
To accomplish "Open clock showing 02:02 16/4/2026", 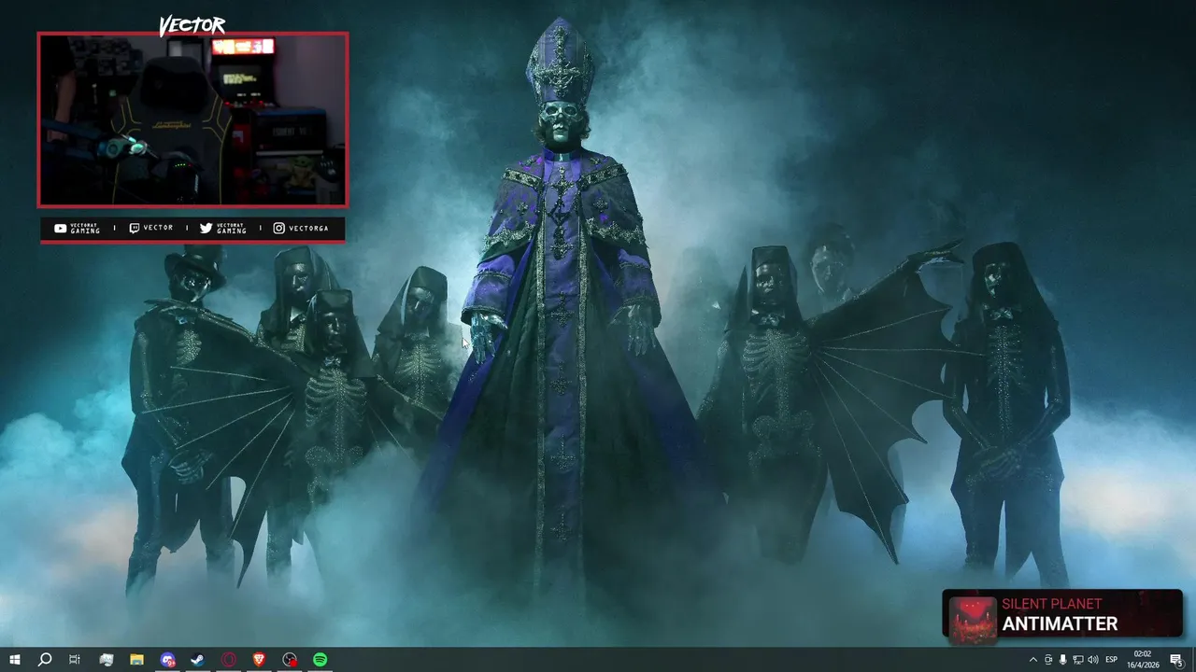I will click(1145, 660).
